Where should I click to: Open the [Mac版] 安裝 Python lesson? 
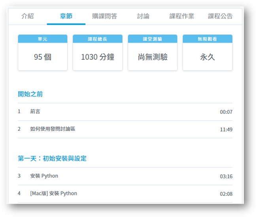click(x=53, y=193)
